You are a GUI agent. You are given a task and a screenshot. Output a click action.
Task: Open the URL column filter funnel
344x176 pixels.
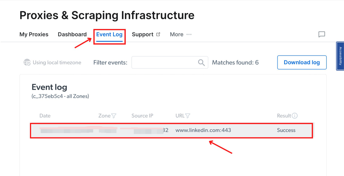(x=188, y=116)
